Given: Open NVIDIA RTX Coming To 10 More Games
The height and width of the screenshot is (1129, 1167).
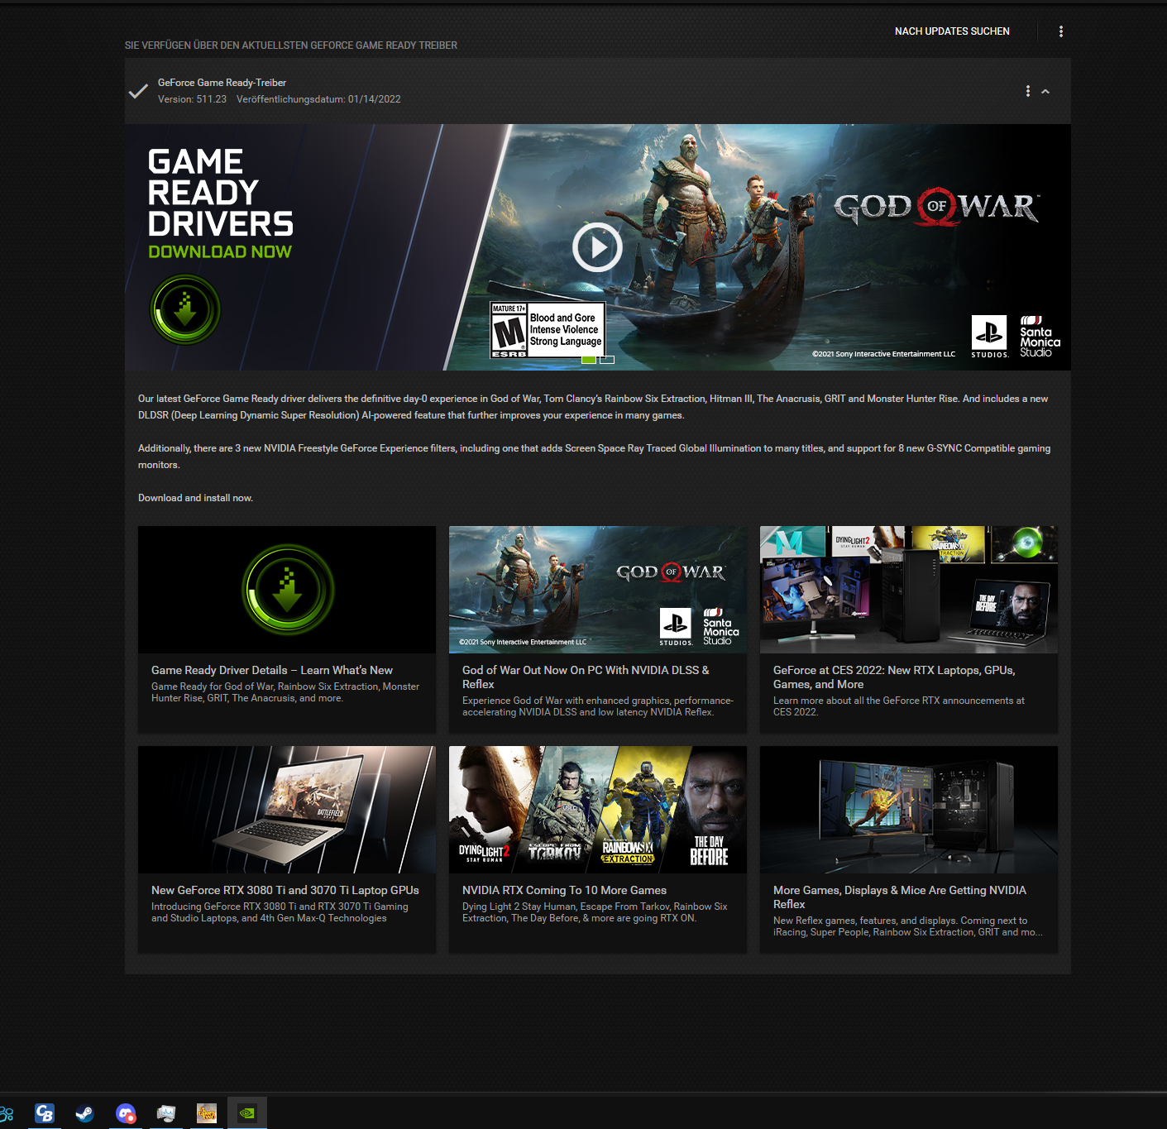Looking at the screenshot, I should coord(564,890).
